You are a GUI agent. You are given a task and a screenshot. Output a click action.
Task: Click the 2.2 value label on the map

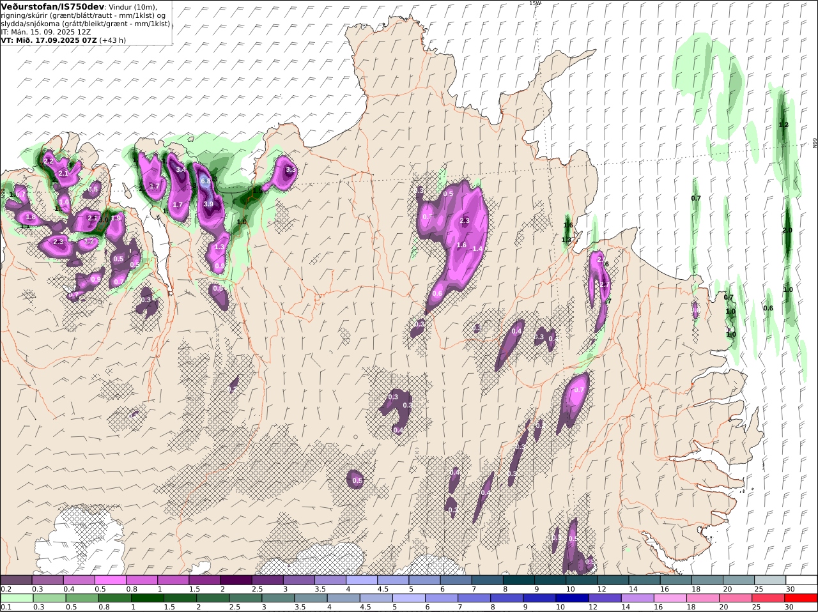click(49, 162)
